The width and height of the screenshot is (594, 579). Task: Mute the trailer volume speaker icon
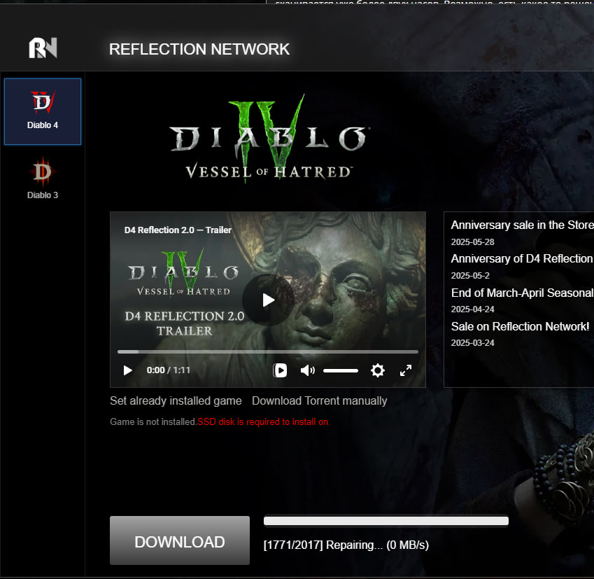click(308, 370)
